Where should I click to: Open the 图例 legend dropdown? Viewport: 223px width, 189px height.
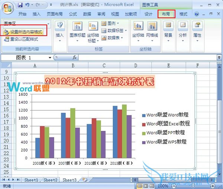point(110,23)
